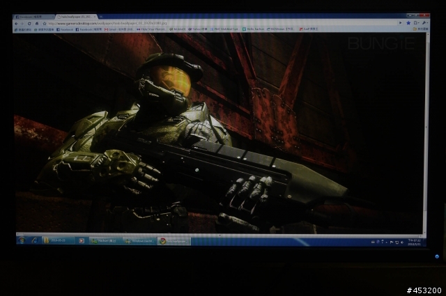Screen dimensions: 446x296
Task: Open the Mobile01 bookmark
Action: click(x=178, y=29)
